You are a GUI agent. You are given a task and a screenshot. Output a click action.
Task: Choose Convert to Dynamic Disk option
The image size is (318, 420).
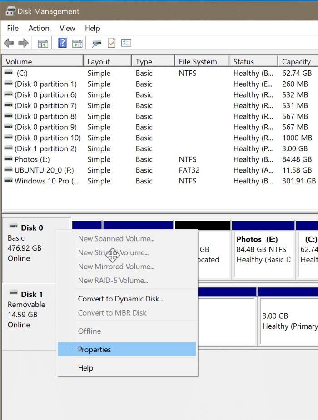(x=127, y=299)
